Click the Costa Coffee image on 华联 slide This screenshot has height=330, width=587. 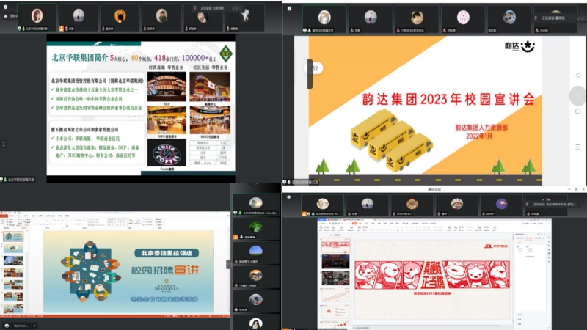pos(167,153)
